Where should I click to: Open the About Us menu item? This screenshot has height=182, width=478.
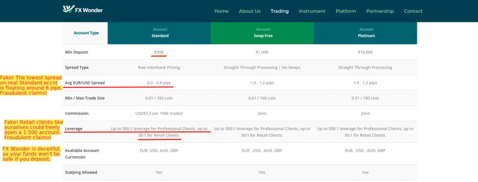[250, 11]
